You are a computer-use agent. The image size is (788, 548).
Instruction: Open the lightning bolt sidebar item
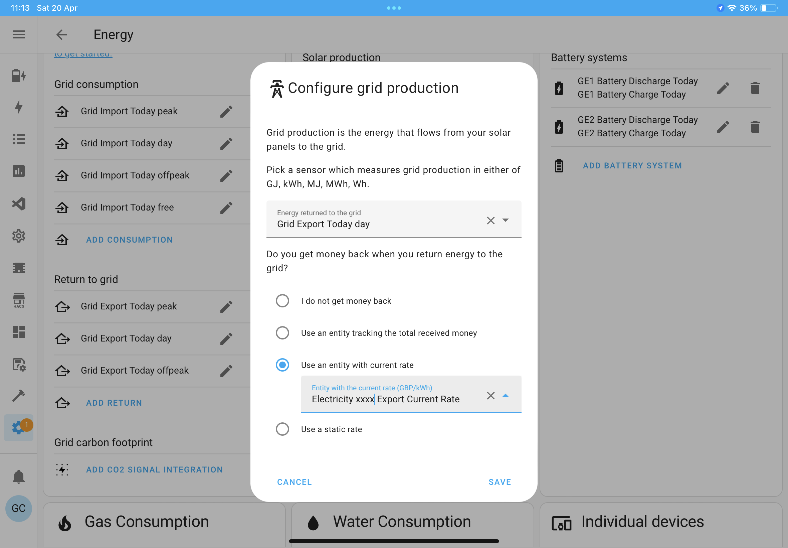(x=18, y=107)
